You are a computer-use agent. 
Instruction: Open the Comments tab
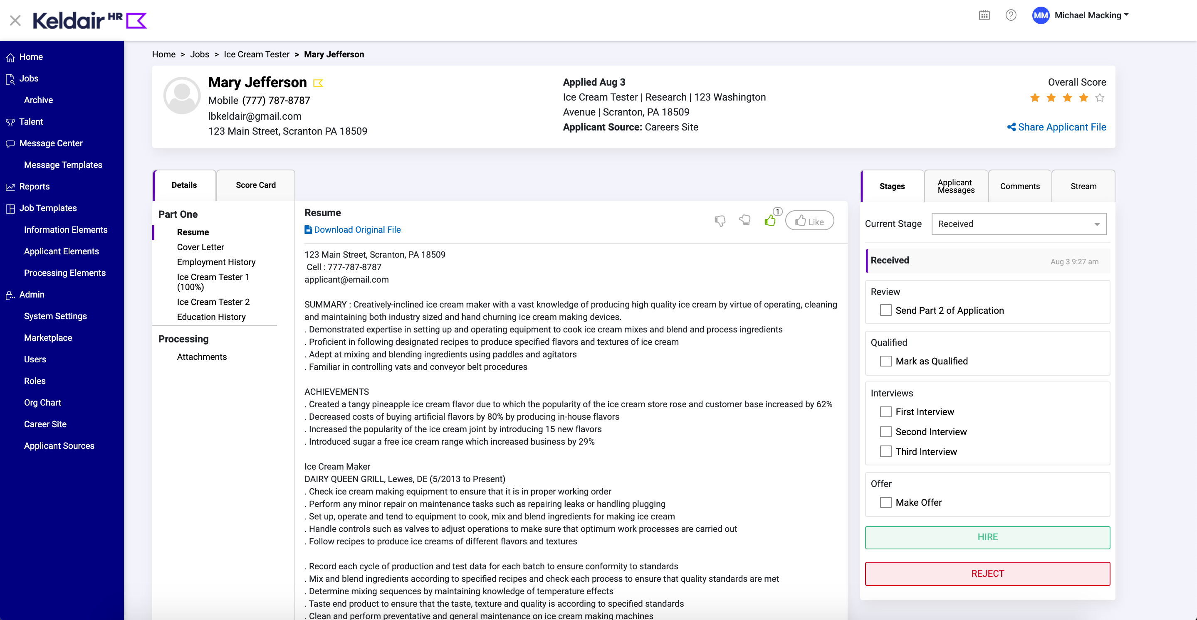point(1019,186)
